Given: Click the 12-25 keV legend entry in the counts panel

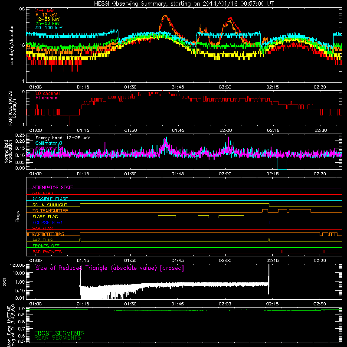Looking at the screenshot, I should [x=48, y=19].
